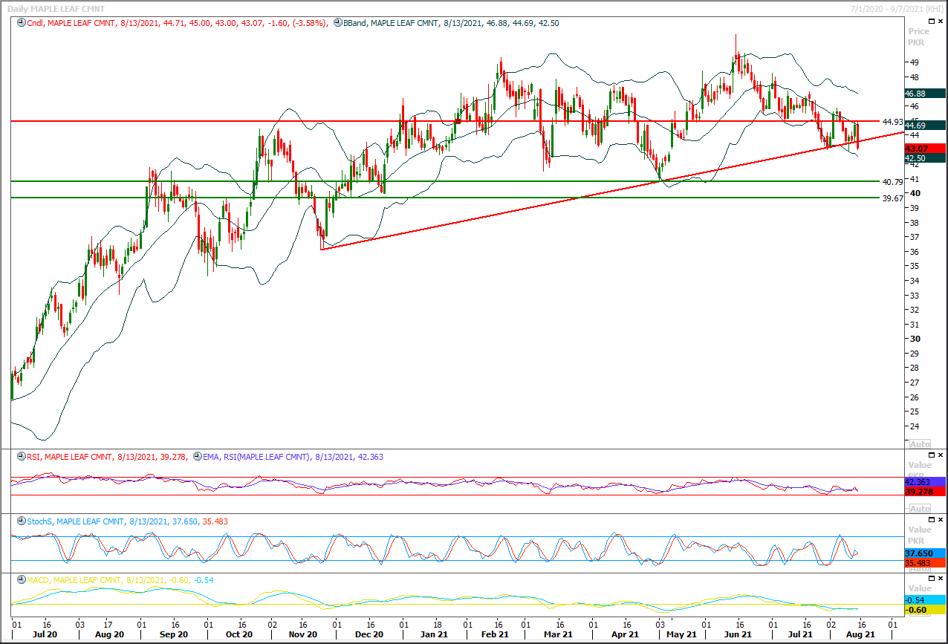The height and width of the screenshot is (644, 948).
Task: Click the clock icon beside RSI legend
Action: coord(20,457)
